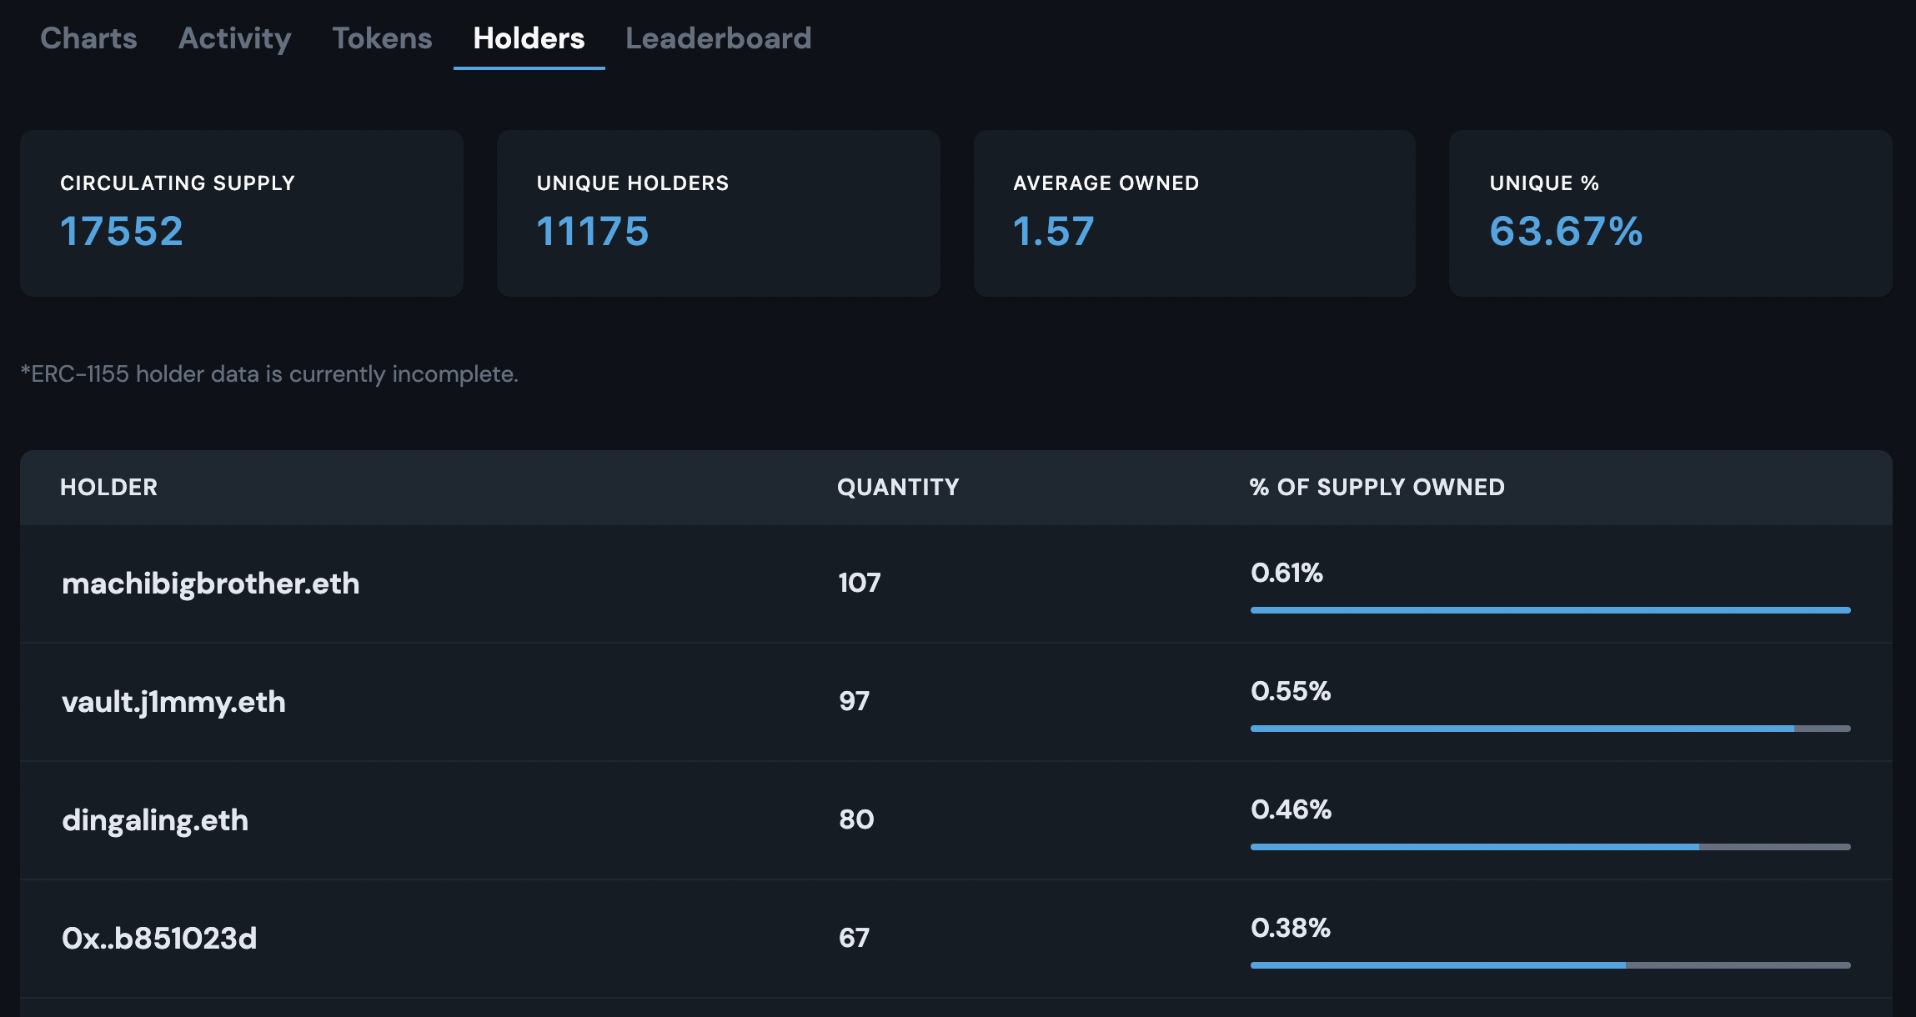Open holder vault.j1mmy.eth
Screen dimensions: 1916x1017
[173, 702]
